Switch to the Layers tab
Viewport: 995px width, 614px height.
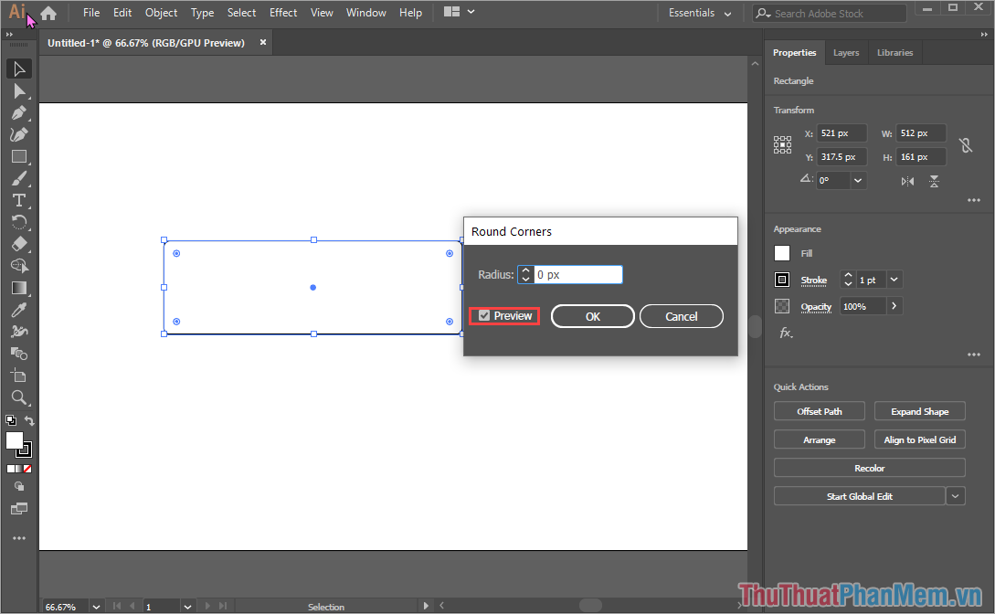tap(845, 53)
